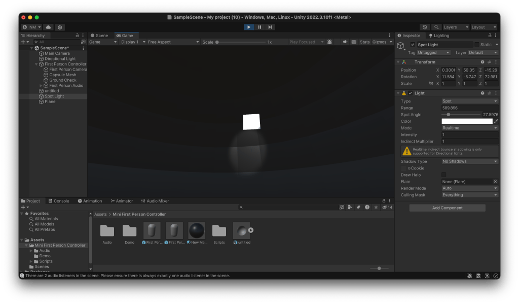Enable the Draw Halo checkbox
This screenshot has width=519, height=304.
coord(444,175)
